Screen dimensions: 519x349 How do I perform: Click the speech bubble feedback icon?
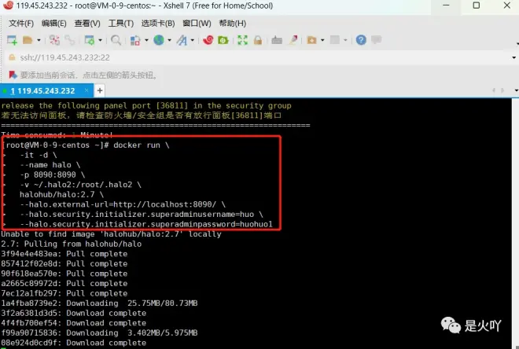377,40
